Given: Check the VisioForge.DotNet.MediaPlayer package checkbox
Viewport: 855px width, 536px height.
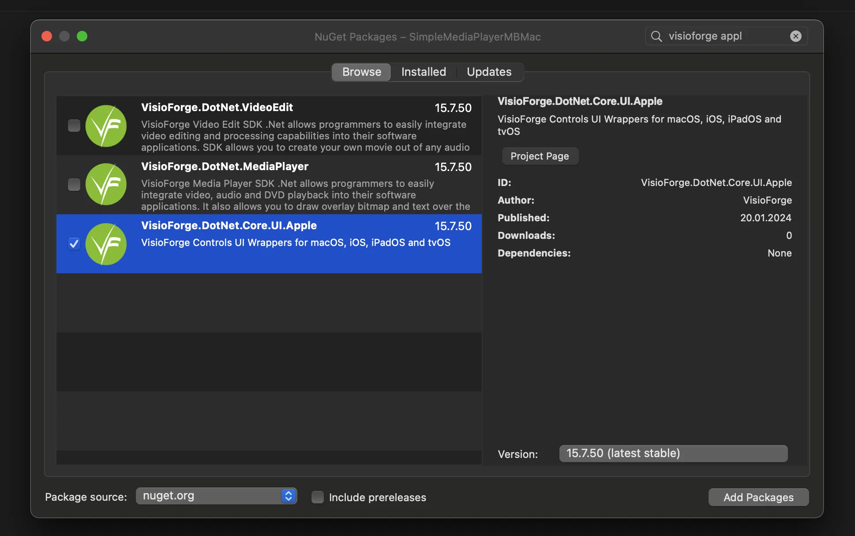Looking at the screenshot, I should (x=74, y=185).
